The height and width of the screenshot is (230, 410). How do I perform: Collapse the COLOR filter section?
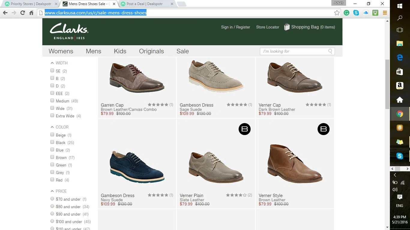tap(52, 127)
